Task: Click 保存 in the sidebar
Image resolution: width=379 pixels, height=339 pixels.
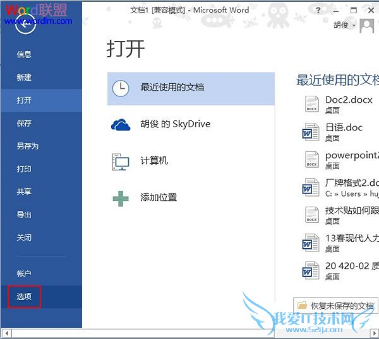Action: point(24,124)
